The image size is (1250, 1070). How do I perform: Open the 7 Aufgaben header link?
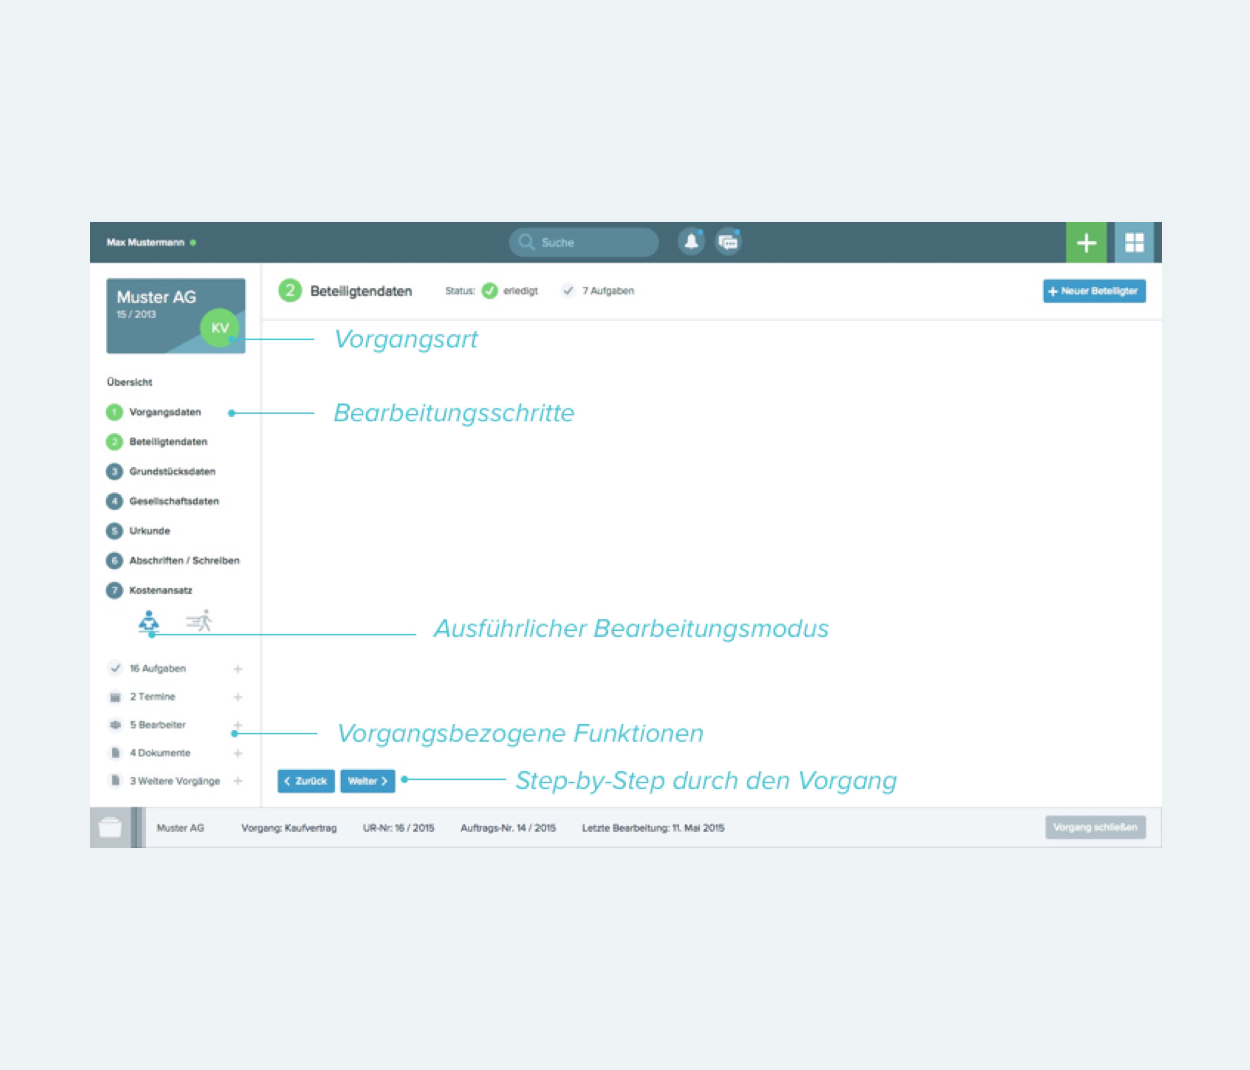tap(598, 291)
